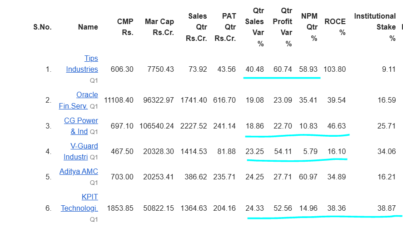403x228 pixels.
Task: Open the V-Guard Industri company link
Action: tap(81, 151)
